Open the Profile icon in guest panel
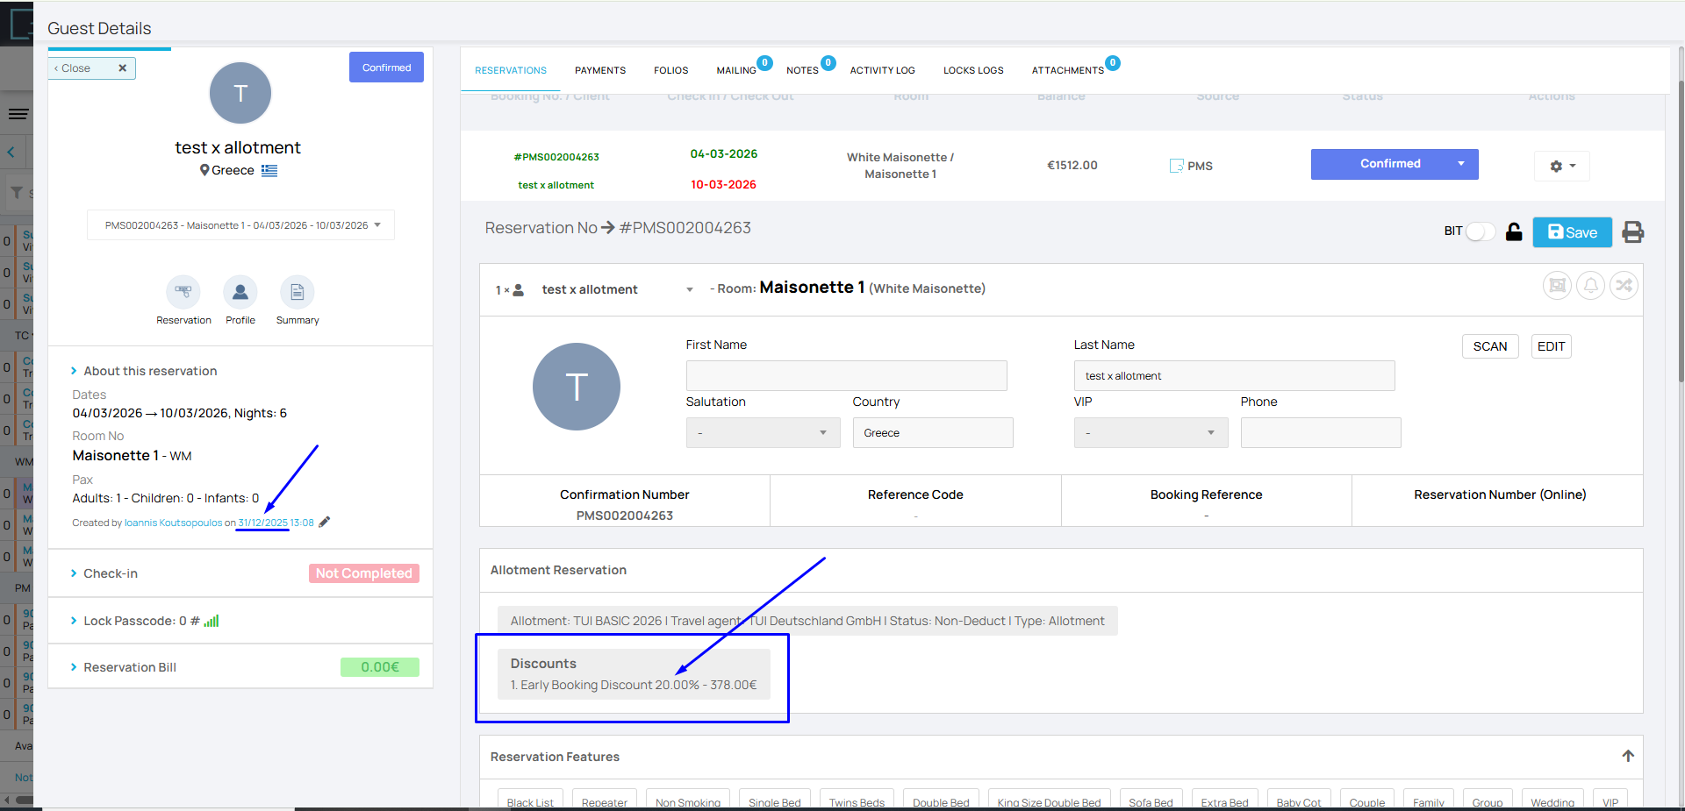This screenshot has height=811, width=1685. point(240,293)
